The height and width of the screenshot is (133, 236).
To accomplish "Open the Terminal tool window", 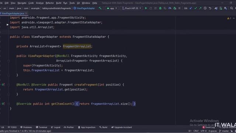I will coord(42,127).
